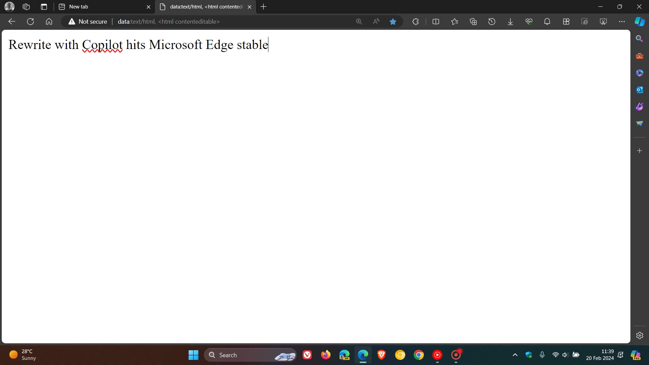
Task: Open Microsoft 365 in the sidebar
Action: (x=640, y=73)
